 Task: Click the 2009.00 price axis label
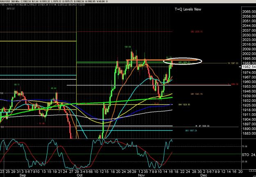249,49
